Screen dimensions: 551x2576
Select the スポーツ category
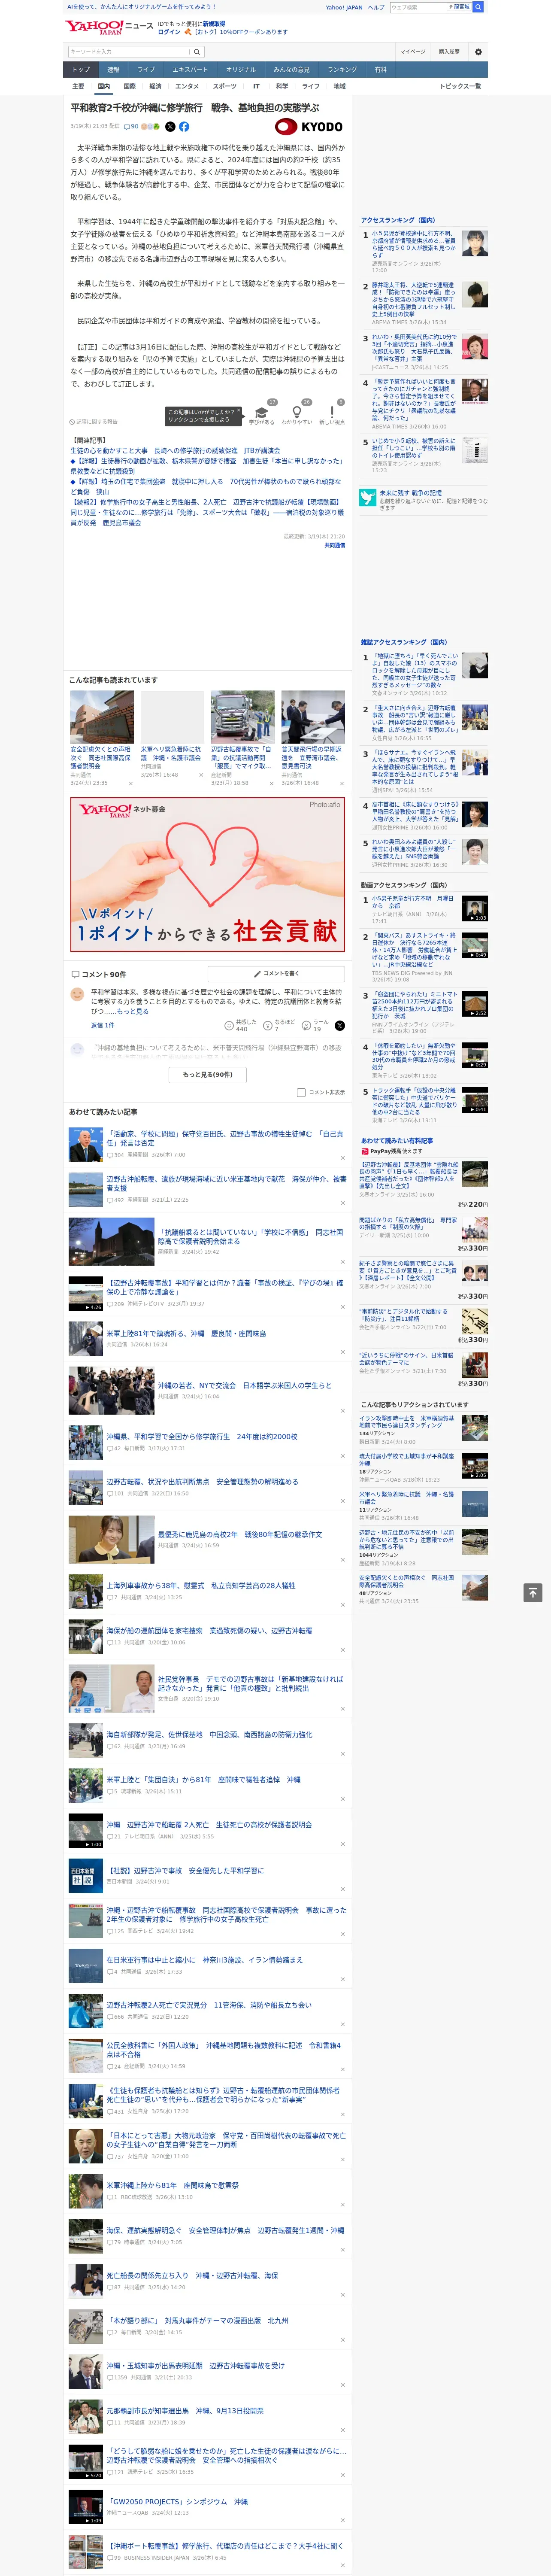point(225,86)
